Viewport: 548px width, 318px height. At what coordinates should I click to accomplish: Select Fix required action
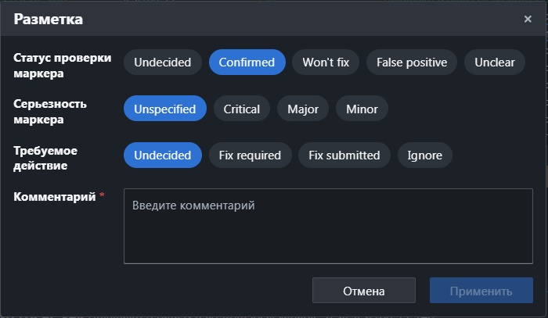[x=250, y=155]
